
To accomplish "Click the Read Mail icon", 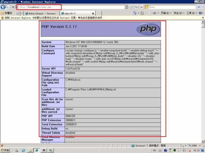I will (x=150, y=13).
